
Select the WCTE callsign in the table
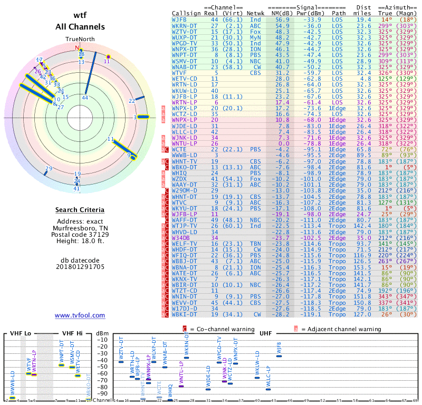(179, 150)
